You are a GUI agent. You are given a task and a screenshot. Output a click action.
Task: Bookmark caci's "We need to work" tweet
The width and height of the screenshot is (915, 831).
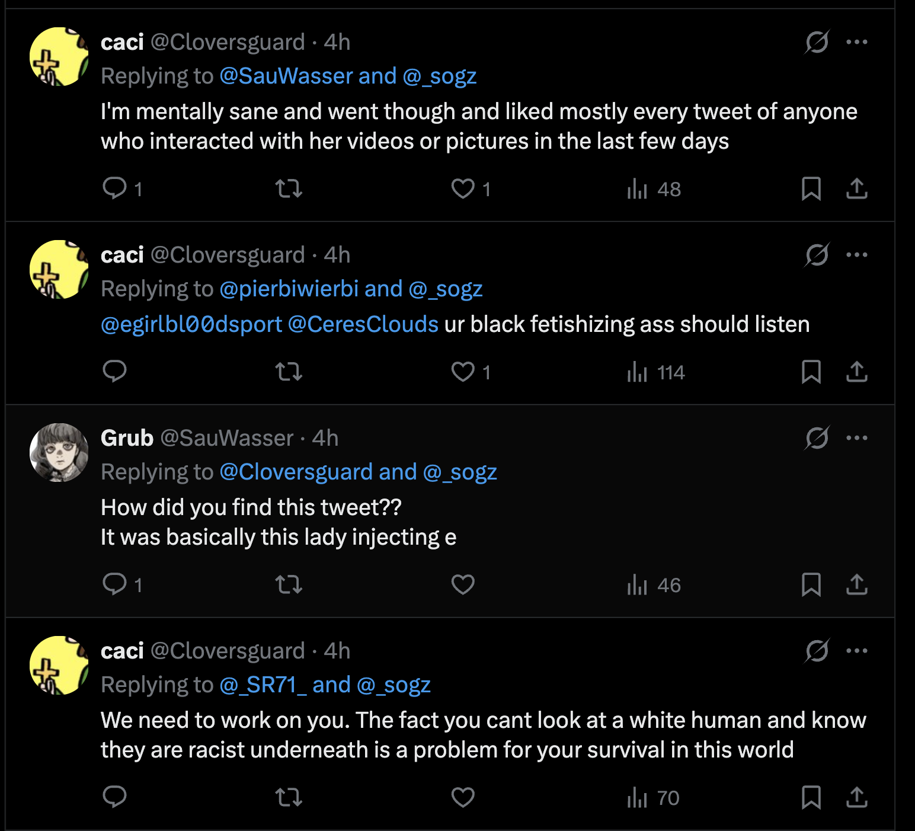pos(811,797)
